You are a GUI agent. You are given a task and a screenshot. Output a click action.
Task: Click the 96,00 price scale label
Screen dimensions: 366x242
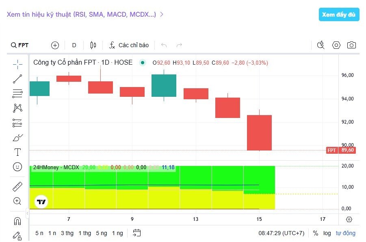[x=348, y=75]
